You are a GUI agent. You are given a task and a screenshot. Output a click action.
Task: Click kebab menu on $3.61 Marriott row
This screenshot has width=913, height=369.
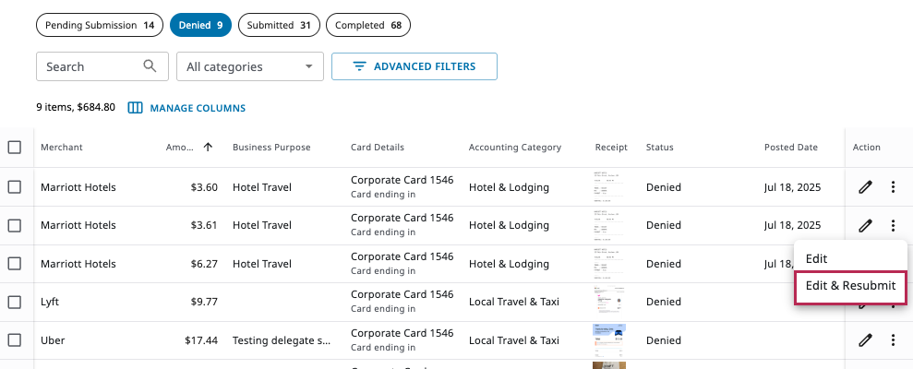(x=893, y=225)
